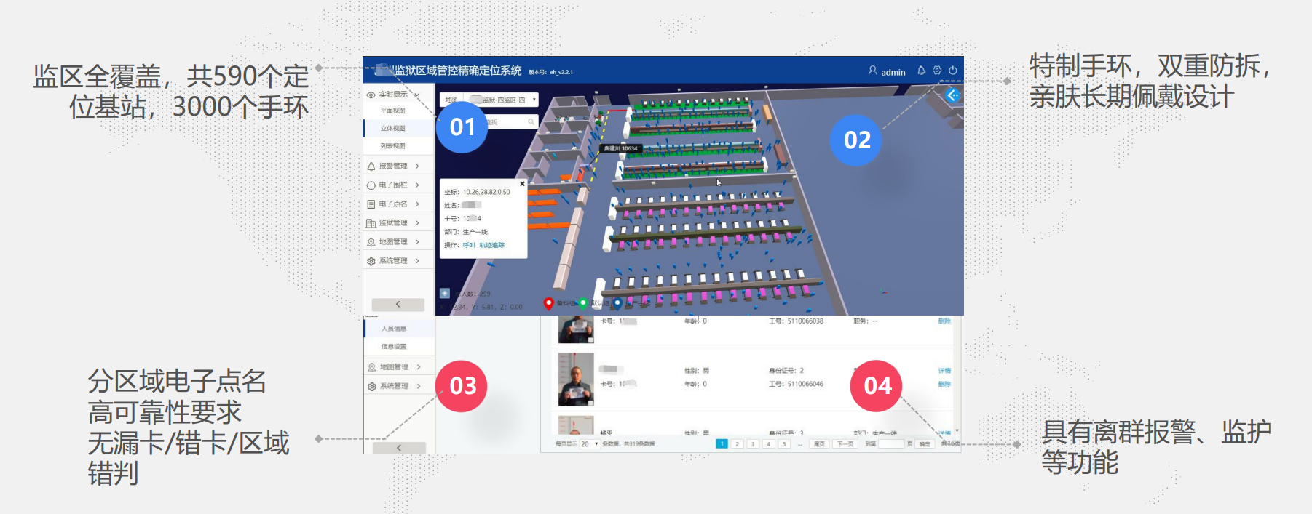The height and width of the screenshot is (514, 1312).
Task: Click the page number jump input field
Action: (891, 443)
